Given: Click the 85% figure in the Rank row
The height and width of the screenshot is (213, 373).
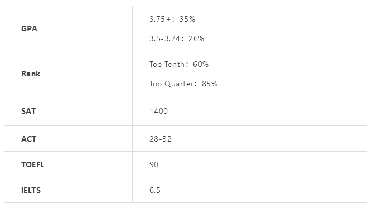Looking at the screenshot, I should (210, 84).
